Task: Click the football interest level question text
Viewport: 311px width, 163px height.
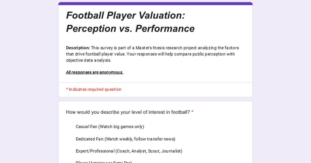Action: point(128,112)
